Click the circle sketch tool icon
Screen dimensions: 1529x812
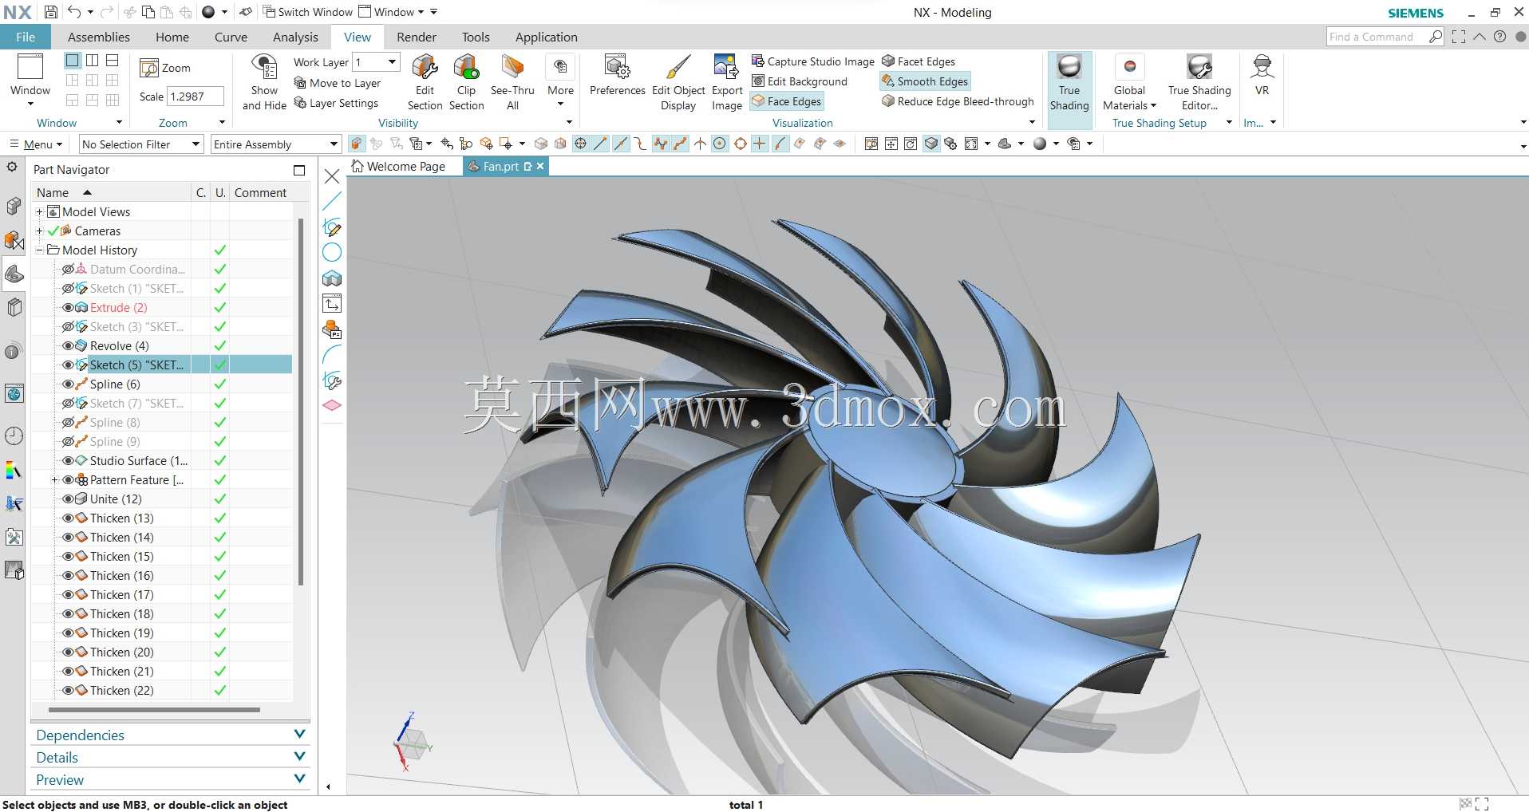(x=332, y=253)
